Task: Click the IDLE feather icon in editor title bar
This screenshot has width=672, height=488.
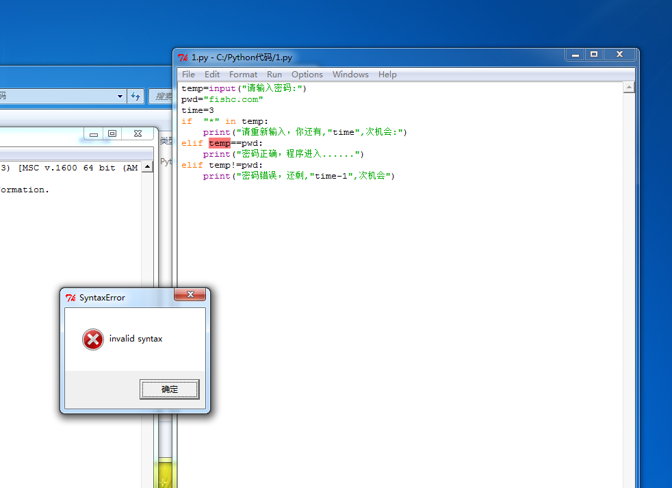Action: click(183, 57)
